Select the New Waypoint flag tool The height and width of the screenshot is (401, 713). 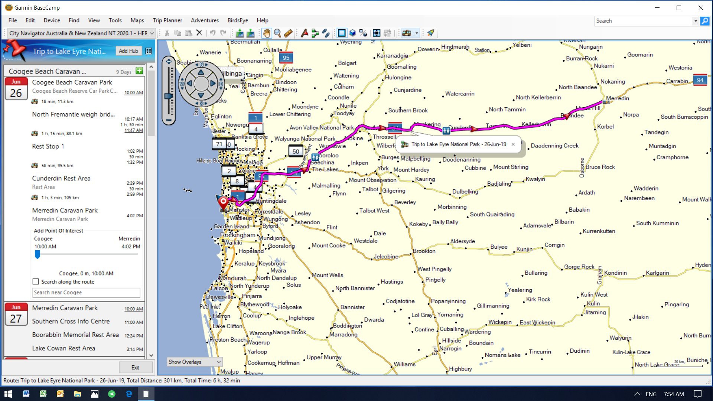tap(305, 33)
